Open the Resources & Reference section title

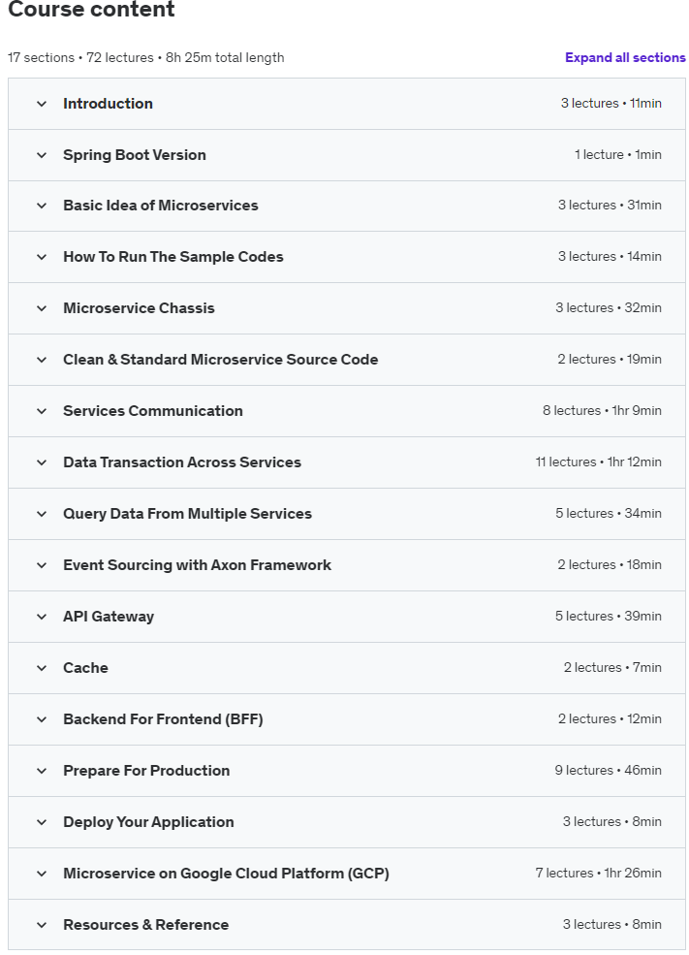pyautogui.click(x=146, y=925)
